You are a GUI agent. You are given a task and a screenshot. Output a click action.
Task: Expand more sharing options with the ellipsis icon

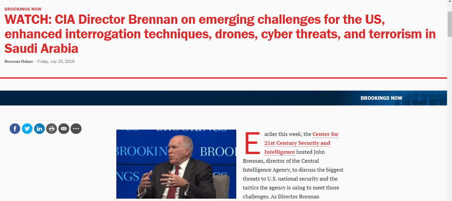coord(76,129)
